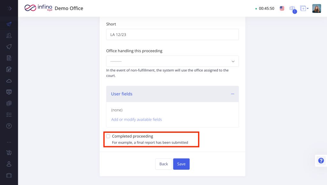327x185 pixels.
Task: Collapse the User fields section
Action: [x=232, y=94]
